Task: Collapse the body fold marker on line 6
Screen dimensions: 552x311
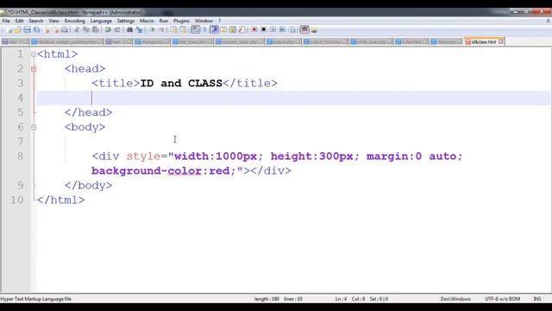Action: (x=34, y=127)
